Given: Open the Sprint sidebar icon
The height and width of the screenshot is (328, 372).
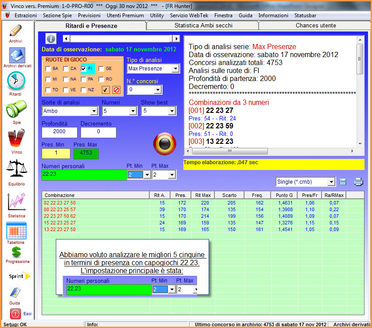Looking at the screenshot, I should pos(19,276).
